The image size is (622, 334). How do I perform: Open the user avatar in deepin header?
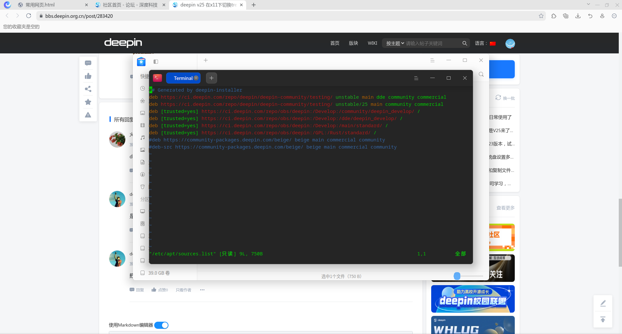click(x=510, y=43)
